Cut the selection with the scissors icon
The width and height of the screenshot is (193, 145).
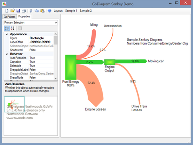click(31, 11)
